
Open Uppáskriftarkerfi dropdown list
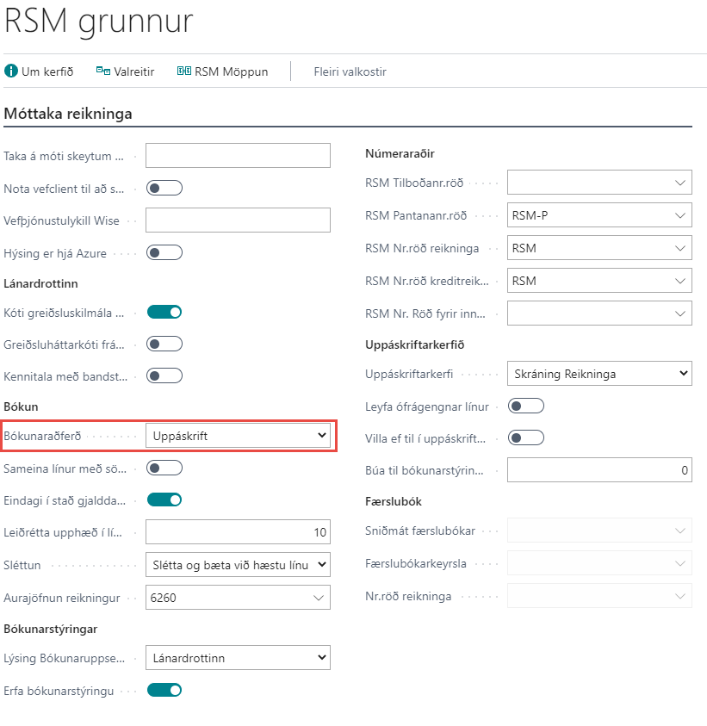pyautogui.click(x=599, y=374)
